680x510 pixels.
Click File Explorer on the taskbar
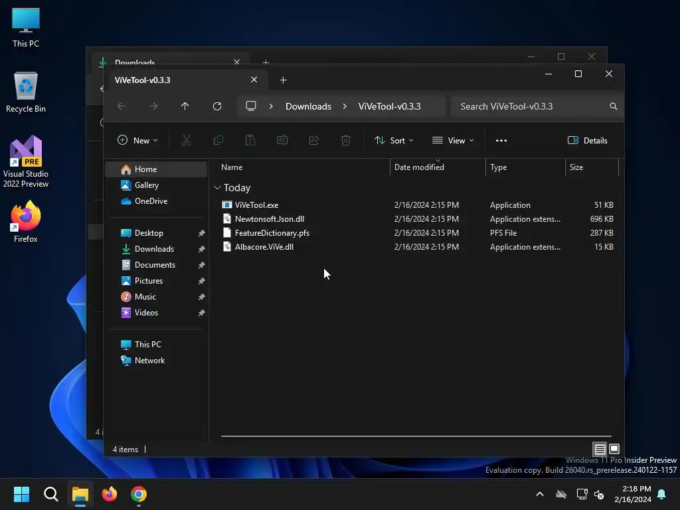click(x=80, y=494)
